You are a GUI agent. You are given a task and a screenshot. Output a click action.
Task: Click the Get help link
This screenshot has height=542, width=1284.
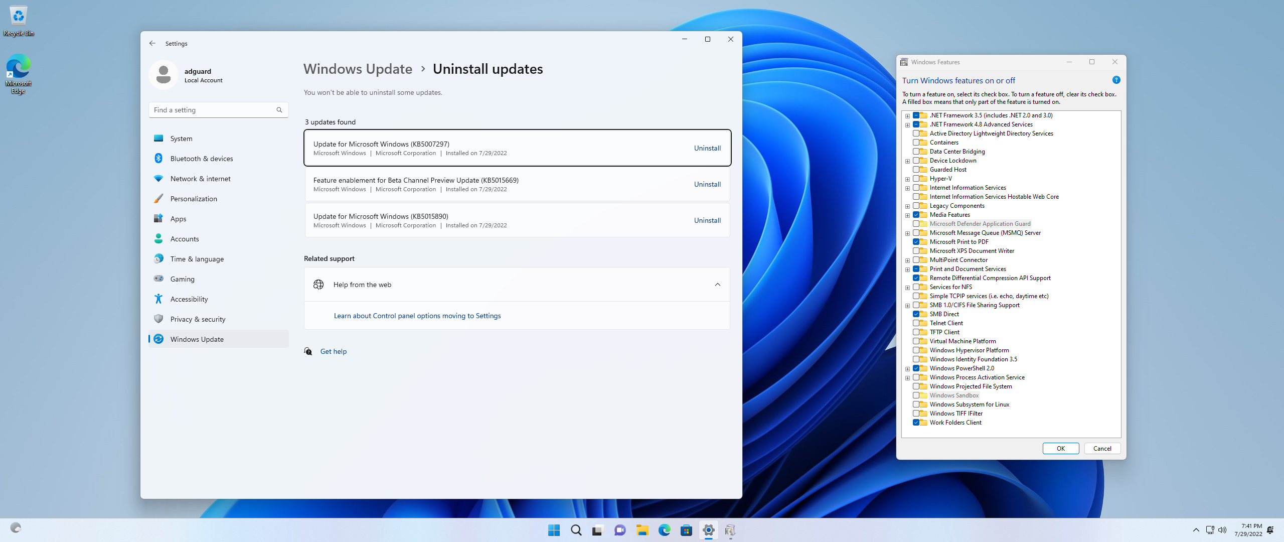point(334,351)
